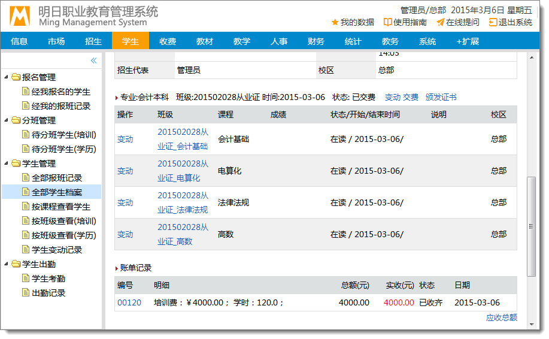Click document icon beside 出勤记录
549x339 pixels.
click(x=26, y=293)
